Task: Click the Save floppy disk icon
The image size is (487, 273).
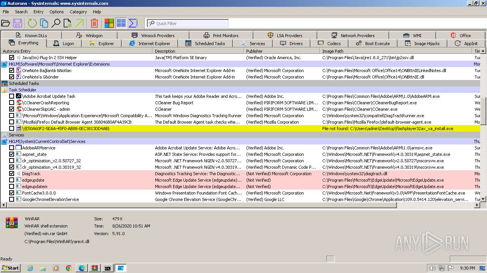Action: pos(18,23)
